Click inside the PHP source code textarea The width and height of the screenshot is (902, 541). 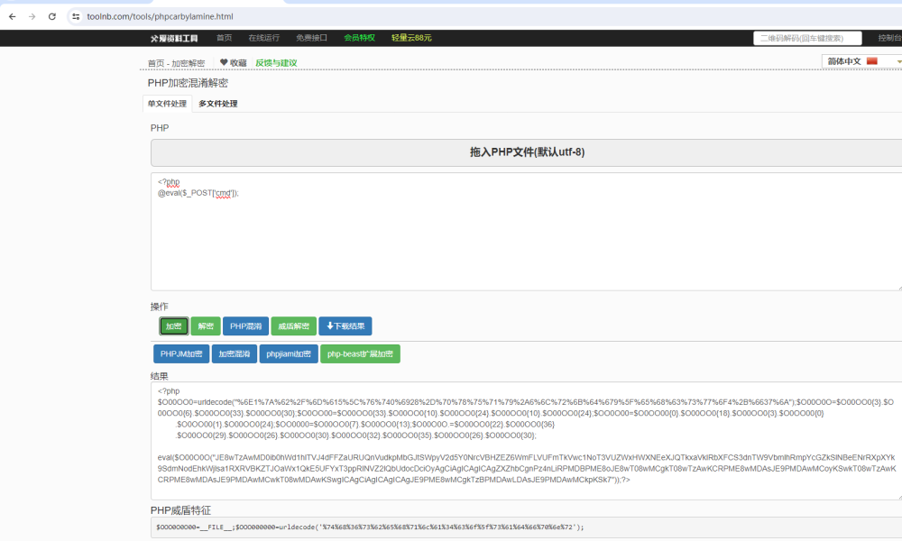[x=527, y=232]
